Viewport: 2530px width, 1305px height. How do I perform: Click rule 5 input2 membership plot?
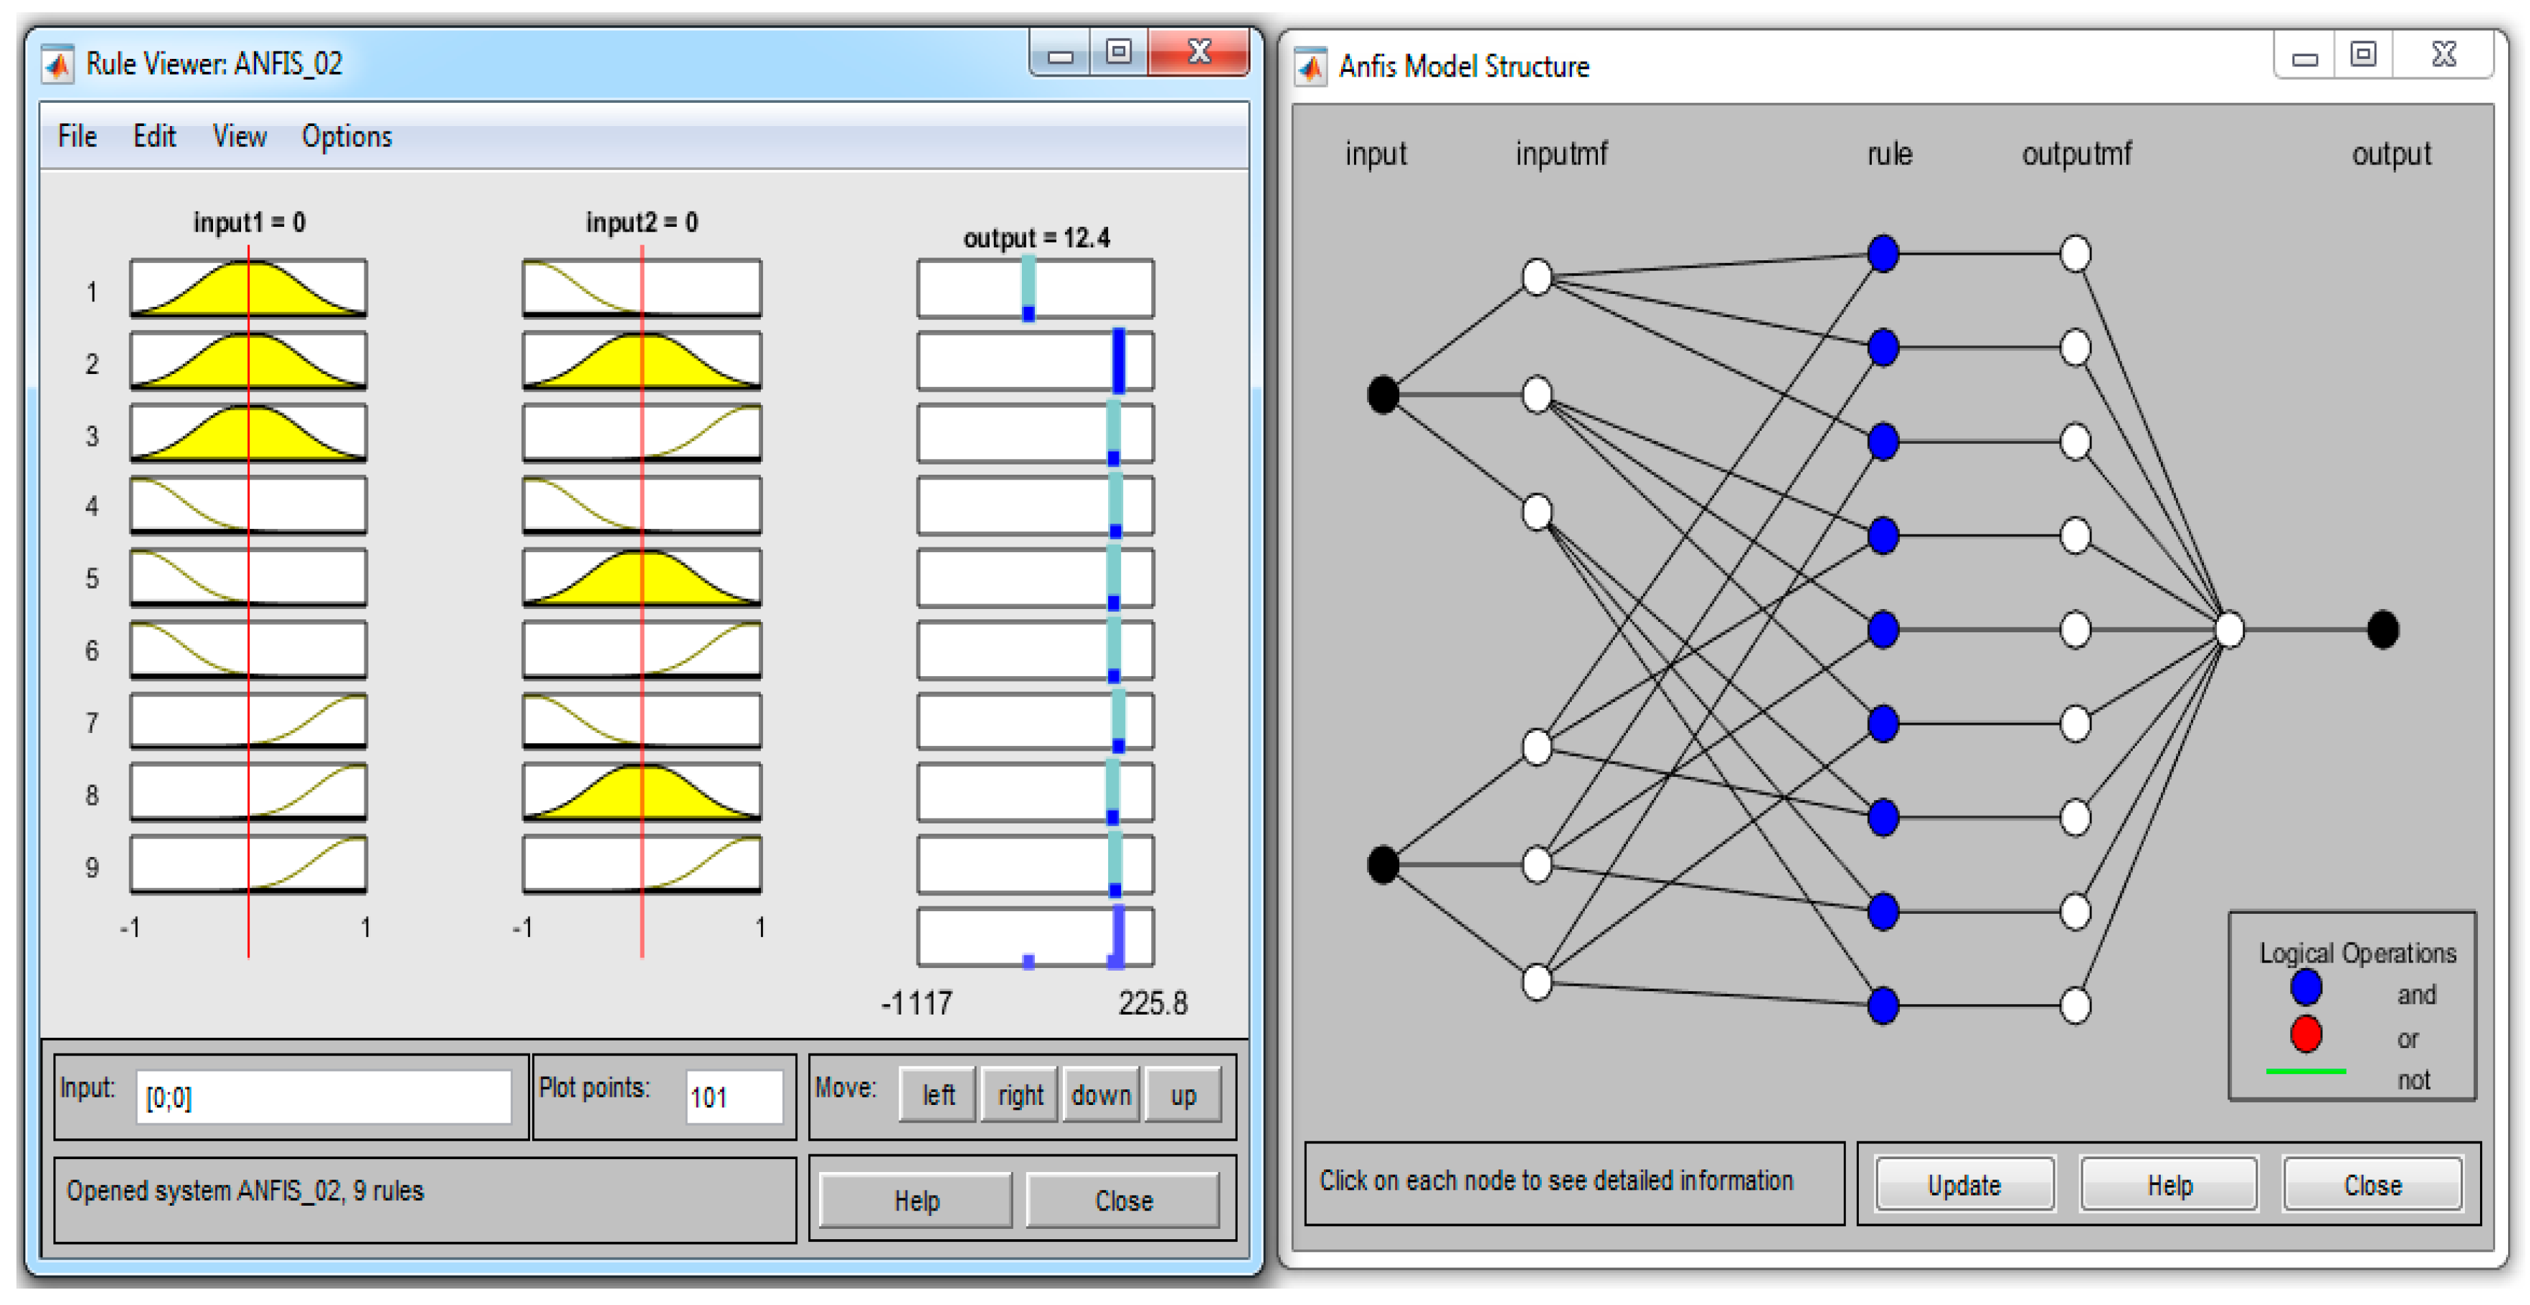click(x=641, y=577)
